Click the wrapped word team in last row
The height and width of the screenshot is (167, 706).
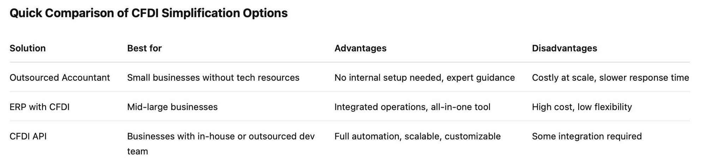[x=137, y=151]
